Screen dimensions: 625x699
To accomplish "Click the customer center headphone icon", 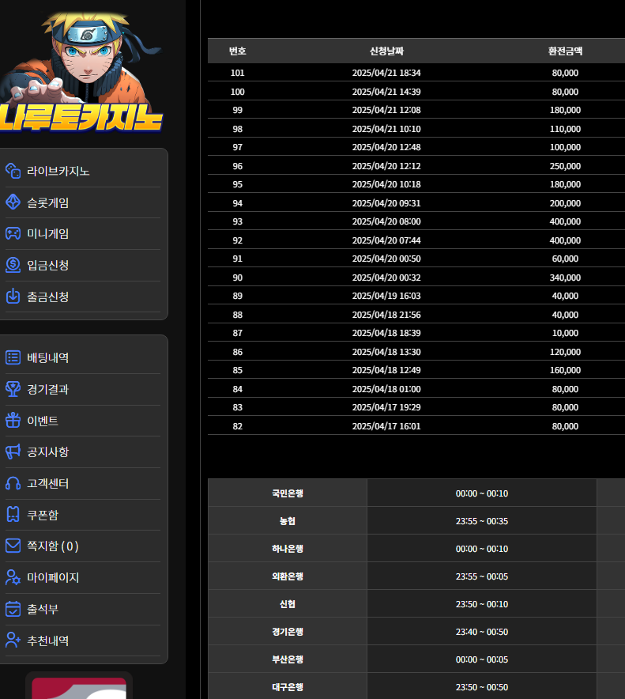I will click(13, 483).
